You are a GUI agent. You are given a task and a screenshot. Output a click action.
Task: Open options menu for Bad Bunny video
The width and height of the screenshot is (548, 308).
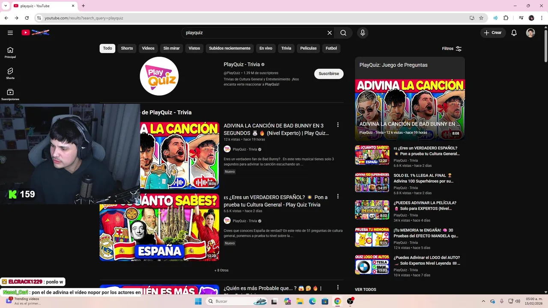(x=338, y=125)
